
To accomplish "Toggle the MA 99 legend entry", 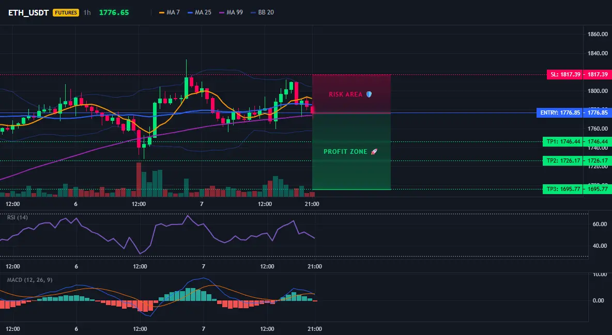I will (231, 12).
